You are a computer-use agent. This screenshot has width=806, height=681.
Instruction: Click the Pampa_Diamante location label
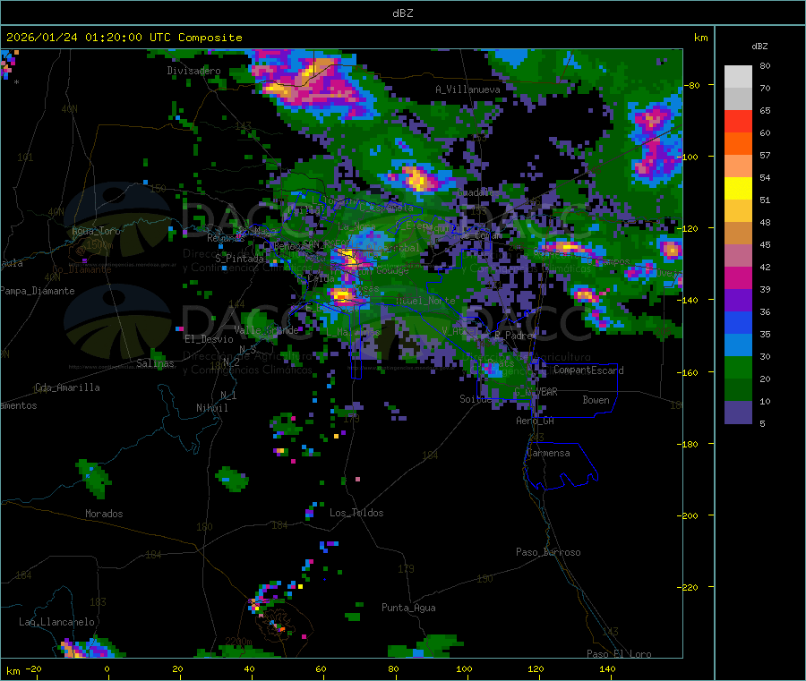coord(38,291)
